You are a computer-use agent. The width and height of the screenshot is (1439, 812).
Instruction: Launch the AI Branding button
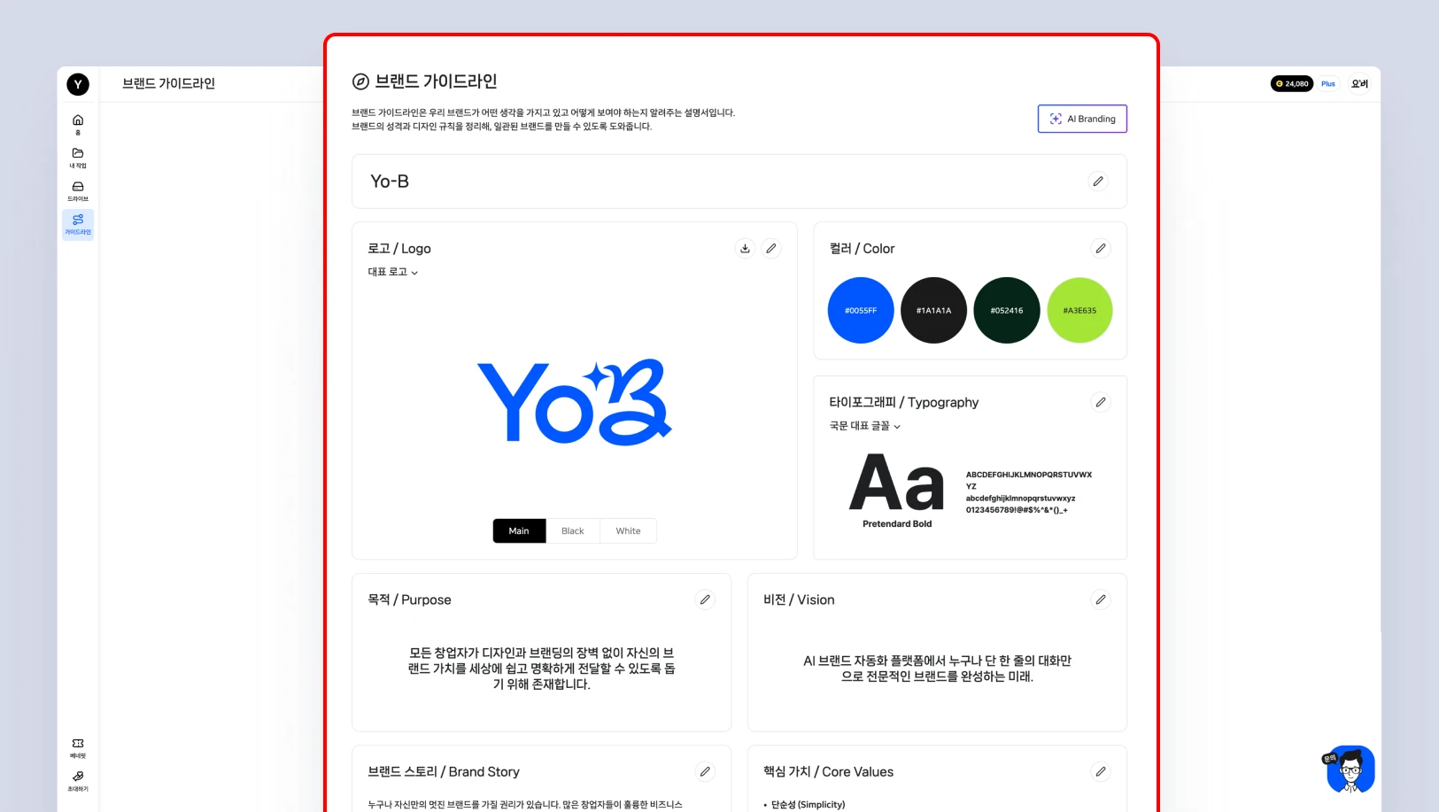tap(1082, 119)
